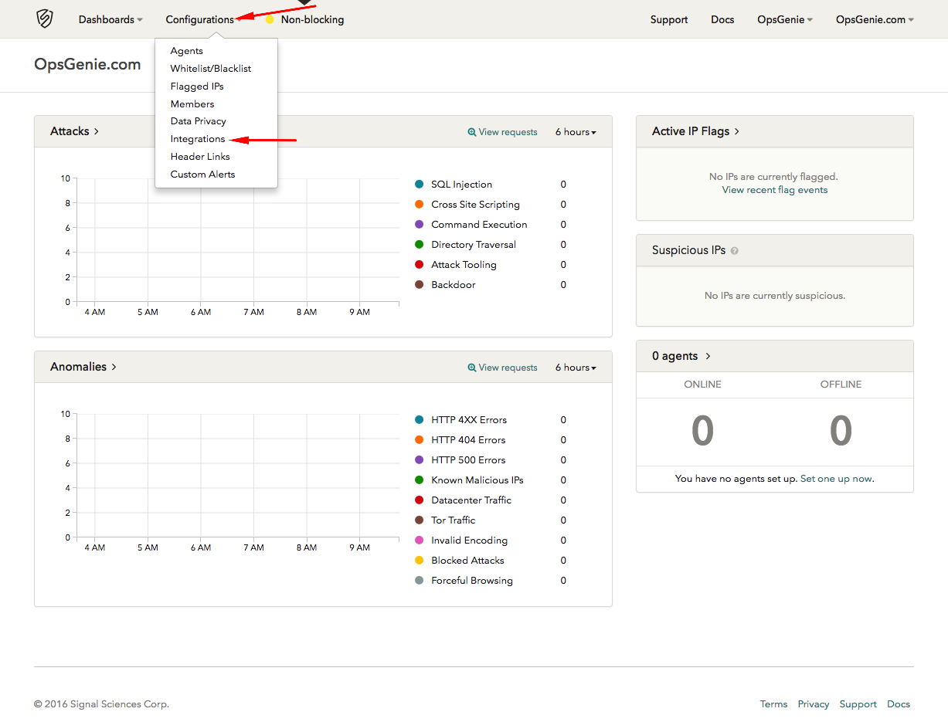Viewport: 948px width, 722px height.
Task: Click the HTTP 4XX Errors legend dot
Action: pos(420,420)
